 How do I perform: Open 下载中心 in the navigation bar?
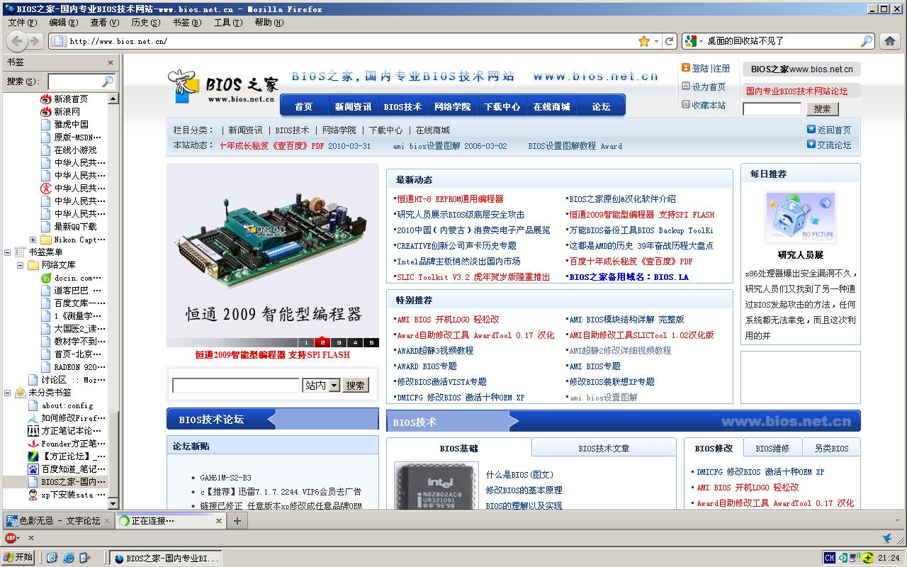click(502, 106)
